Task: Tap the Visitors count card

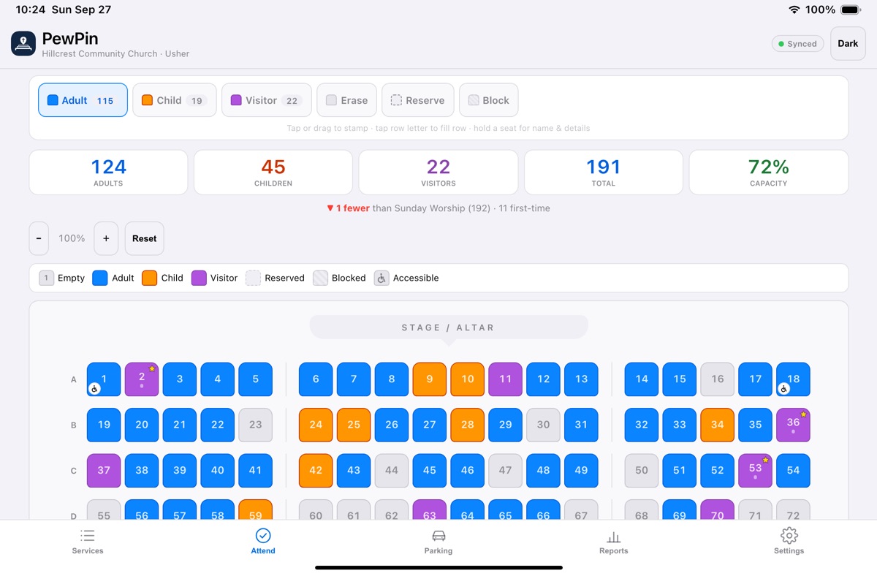Action: click(x=438, y=173)
